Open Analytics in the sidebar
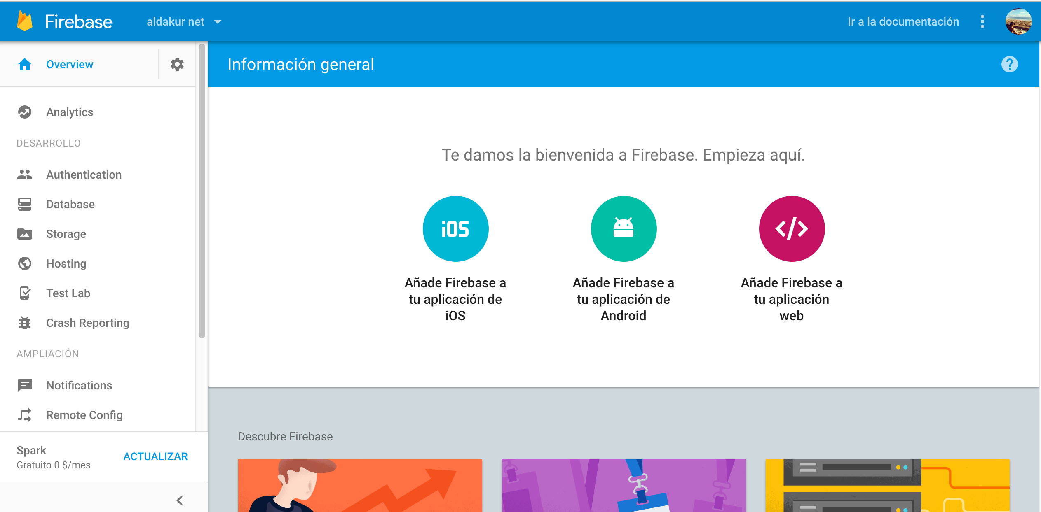This screenshot has width=1041, height=512. pos(70,112)
